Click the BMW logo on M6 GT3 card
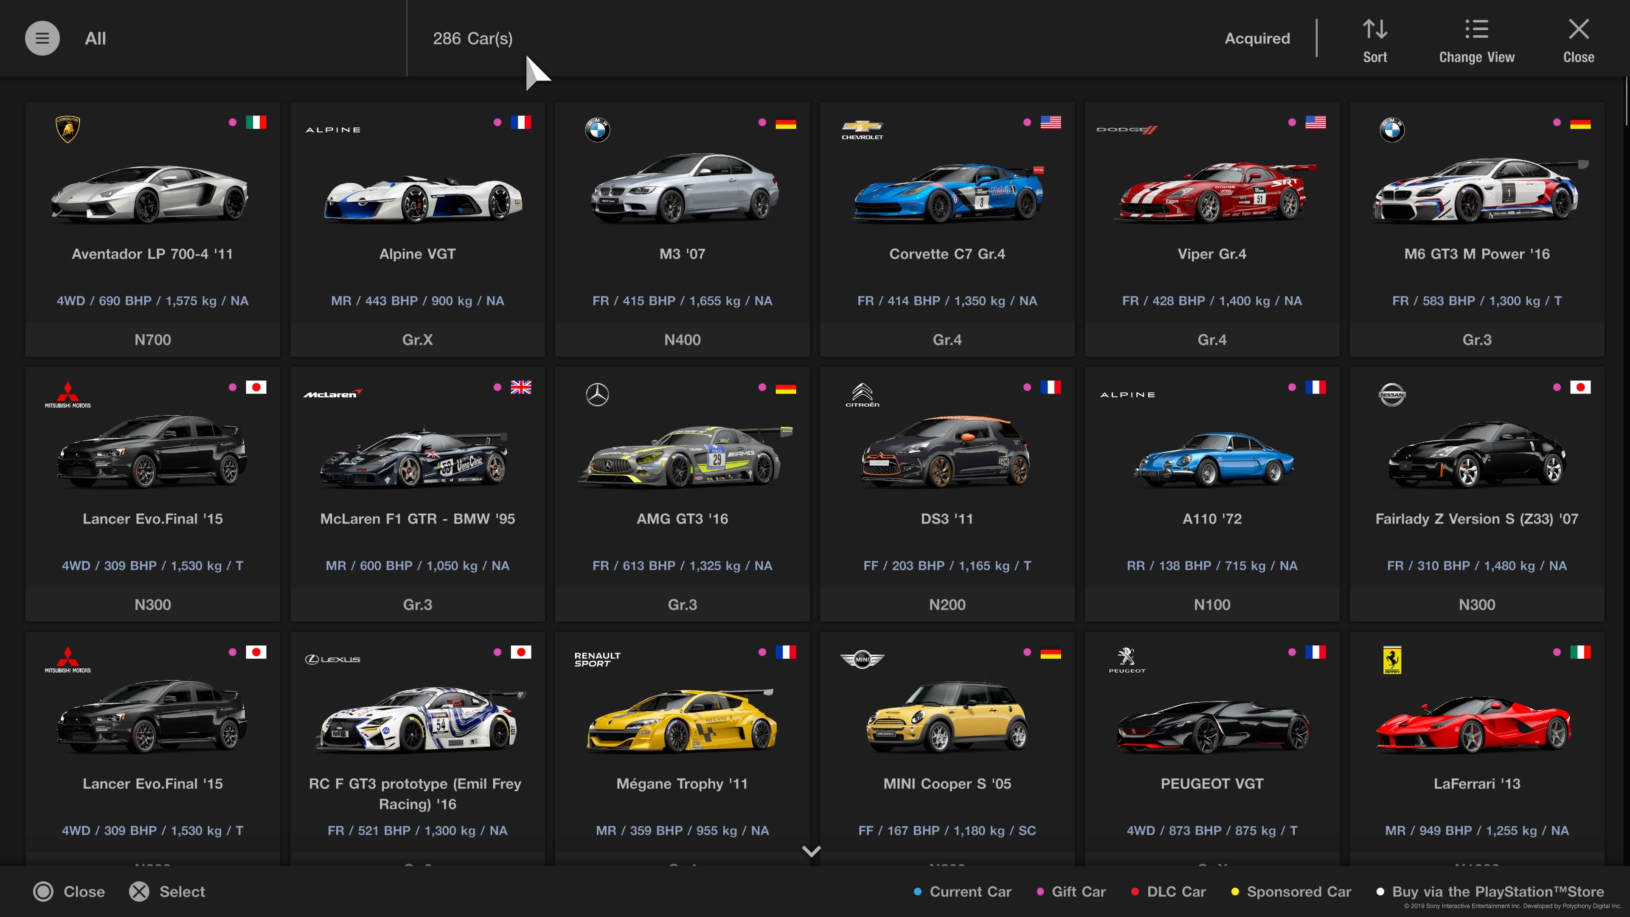The image size is (1630, 917). tap(1391, 130)
